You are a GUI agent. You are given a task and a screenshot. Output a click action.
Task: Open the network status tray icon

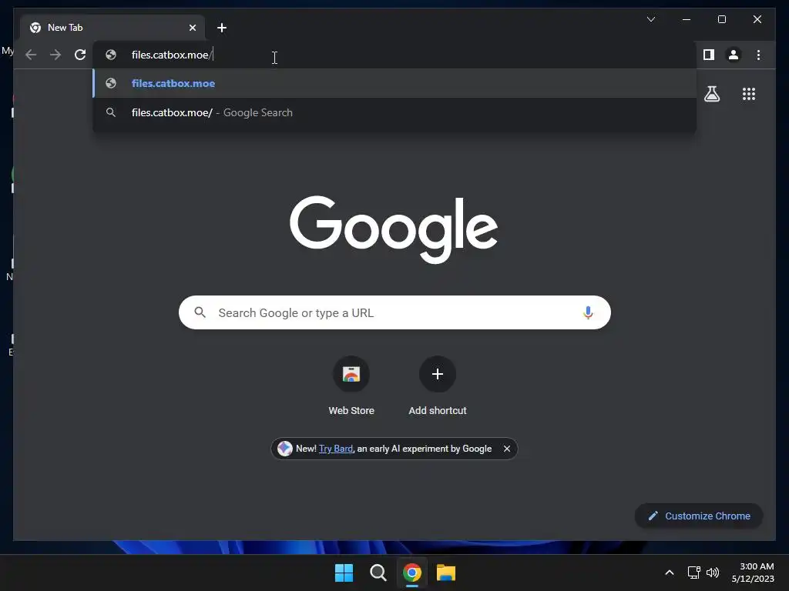[694, 573]
